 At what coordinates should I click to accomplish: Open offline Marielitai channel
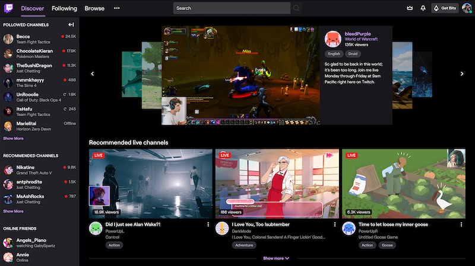[39, 126]
